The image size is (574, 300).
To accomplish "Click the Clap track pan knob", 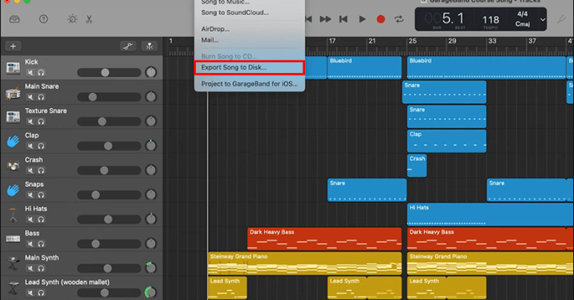I will point(151,145).
